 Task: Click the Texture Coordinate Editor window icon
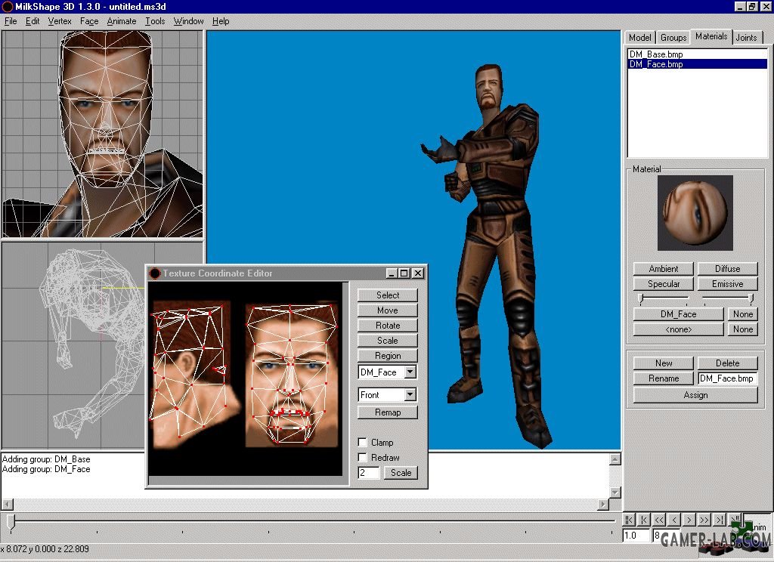[155, 273]
